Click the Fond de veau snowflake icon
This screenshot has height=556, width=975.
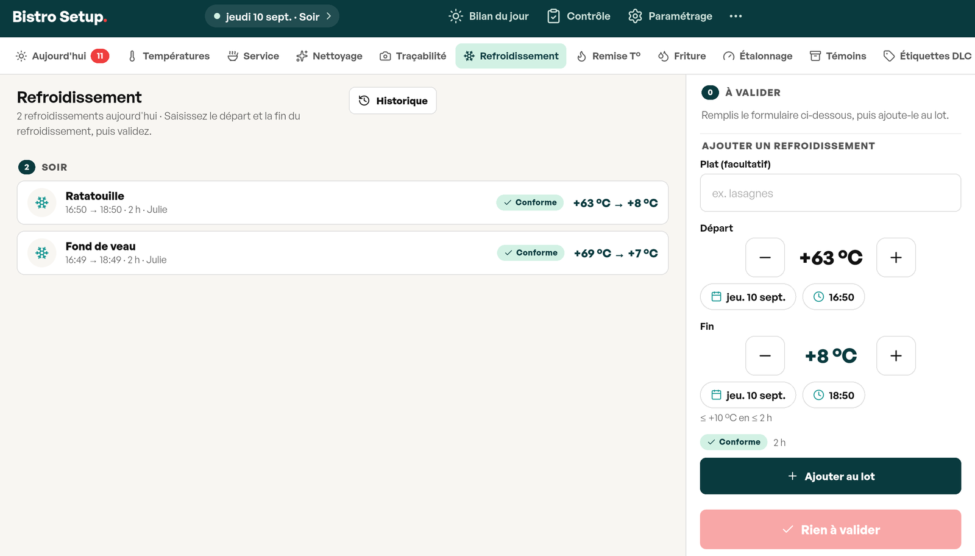coord(42,252)
